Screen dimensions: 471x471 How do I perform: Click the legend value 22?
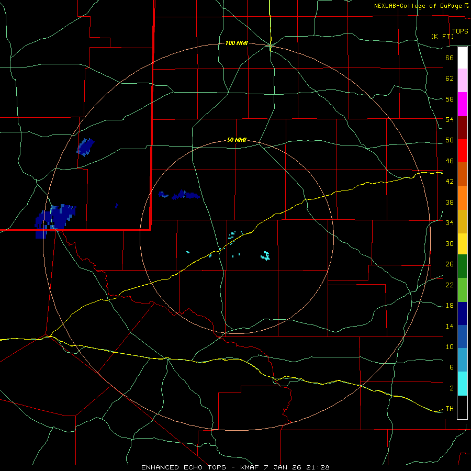(450, 285)
